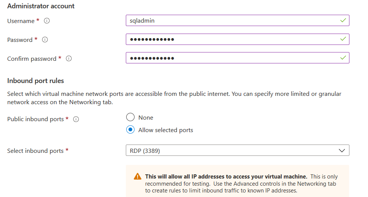The width and height of the screenshot is (368, 197).
Task: Click the green checkmark in the Password field
Action: pyautogui.click(x=343, y=39)
